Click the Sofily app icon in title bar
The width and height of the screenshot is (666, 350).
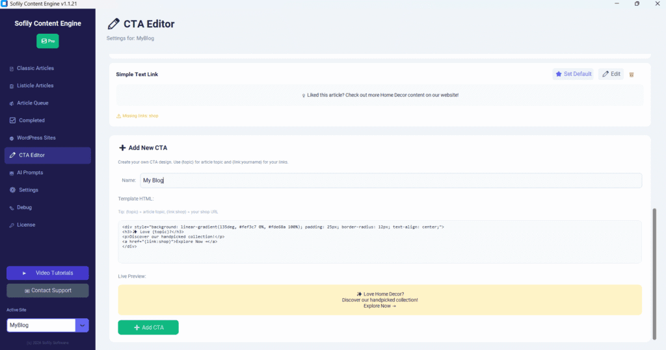coord(5,4)
